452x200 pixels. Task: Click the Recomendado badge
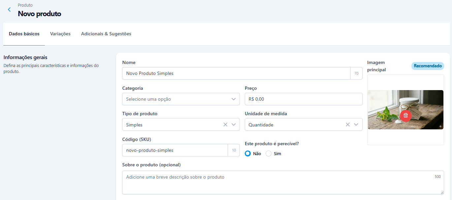point(427,66)
